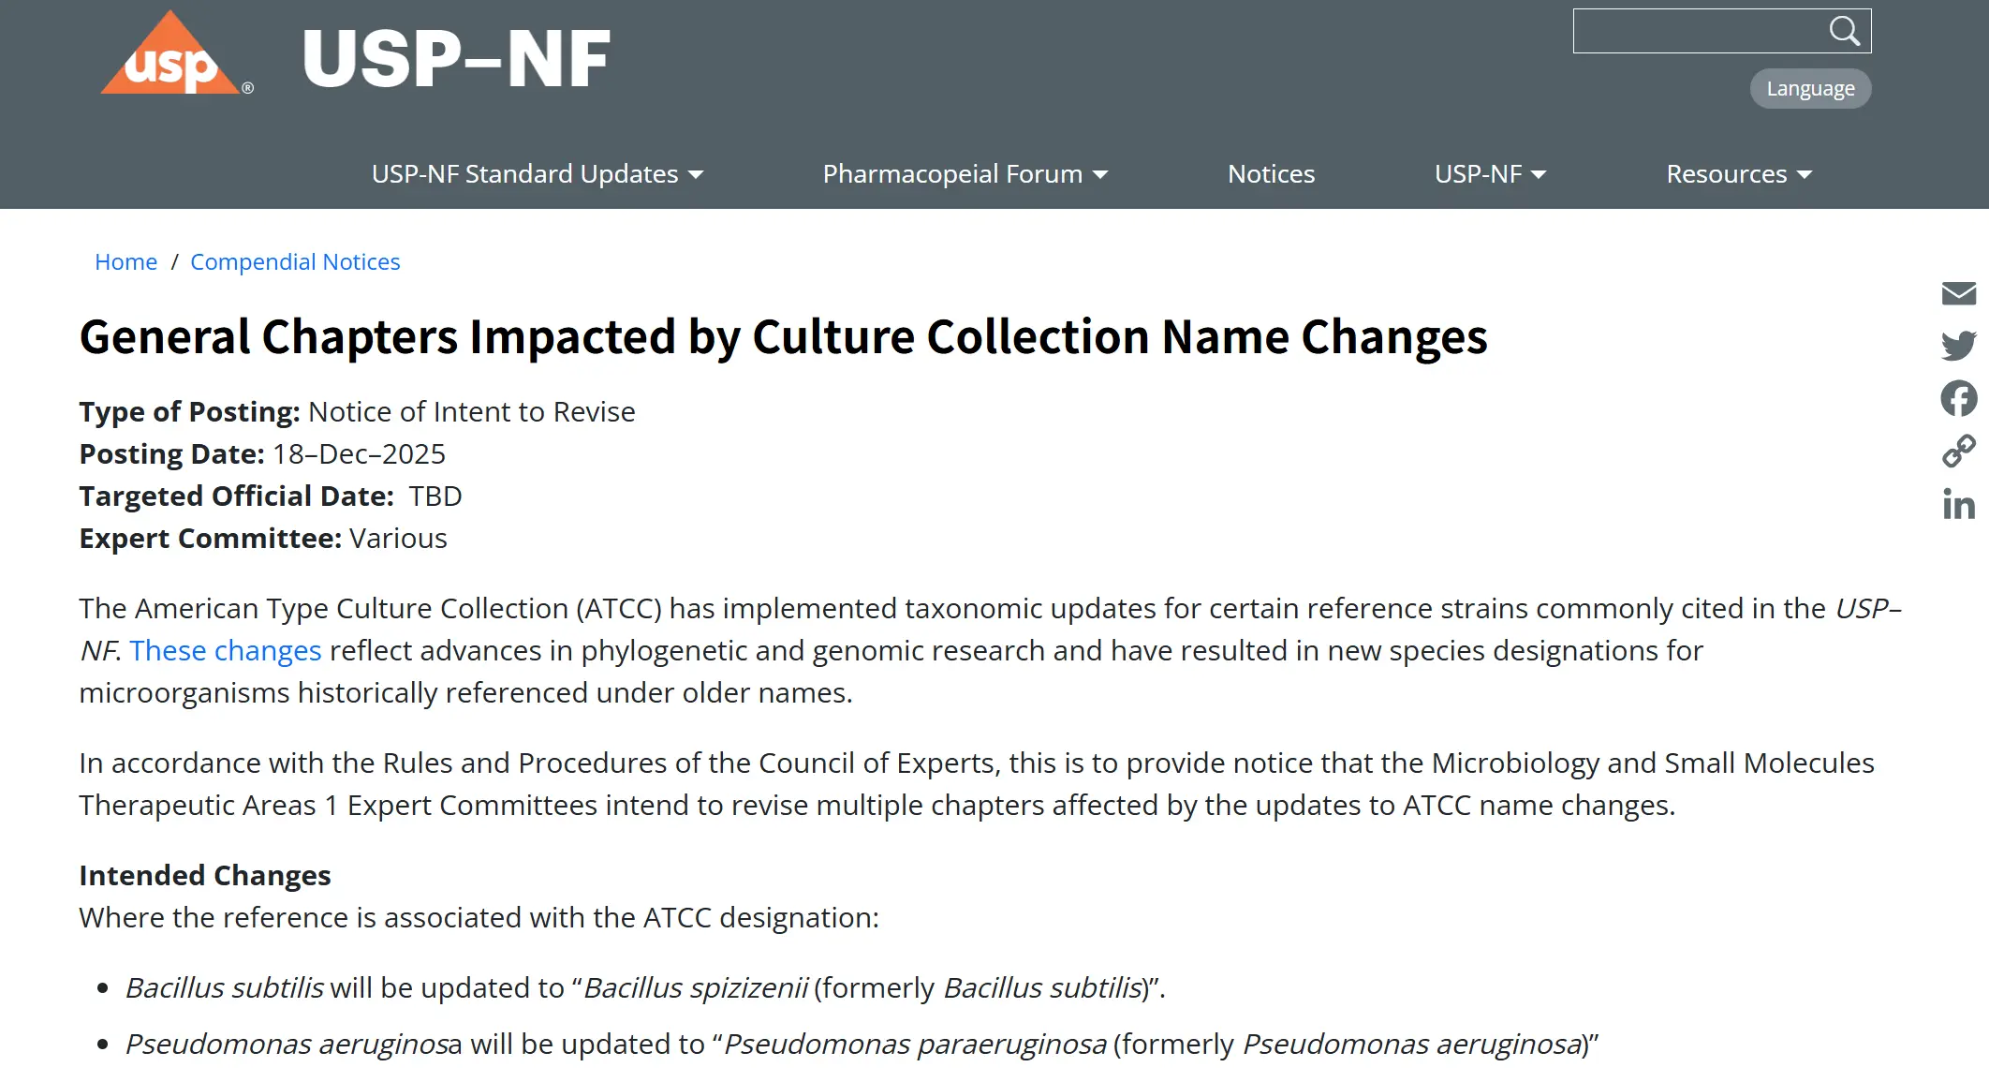Open Compendial Notices breadcrumb link
The width and height of the screenshot is (1989, 1082).
295,262
